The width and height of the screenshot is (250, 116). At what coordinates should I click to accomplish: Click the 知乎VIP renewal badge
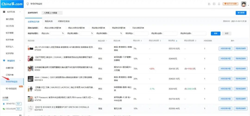(x=231, y=4)
